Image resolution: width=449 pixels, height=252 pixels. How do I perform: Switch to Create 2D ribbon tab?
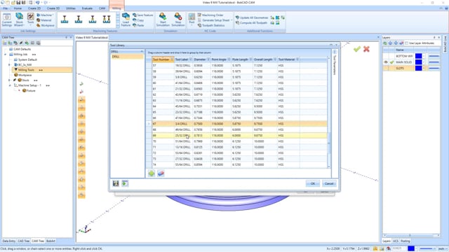pyautogui.click(x=34, y=8)
